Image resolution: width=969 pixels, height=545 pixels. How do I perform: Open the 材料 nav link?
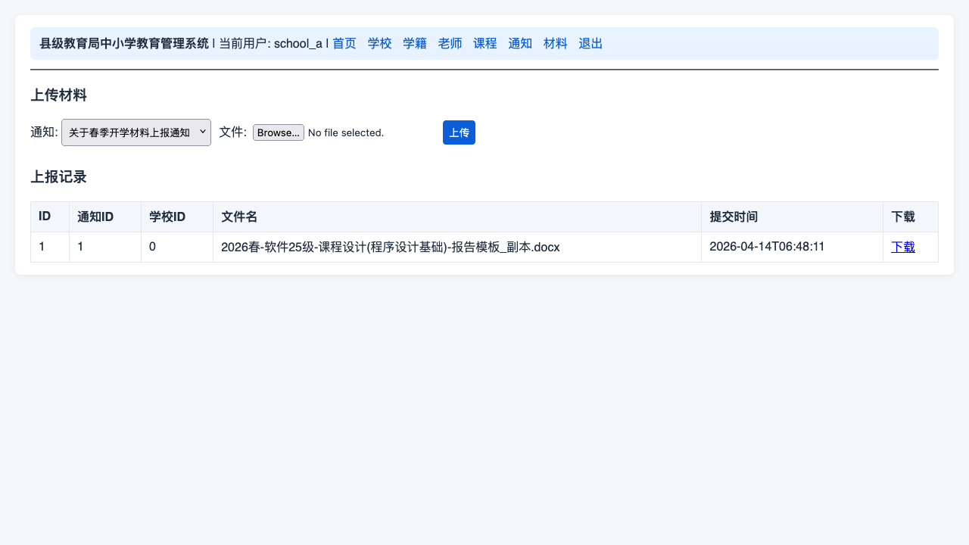pos(556,43)
